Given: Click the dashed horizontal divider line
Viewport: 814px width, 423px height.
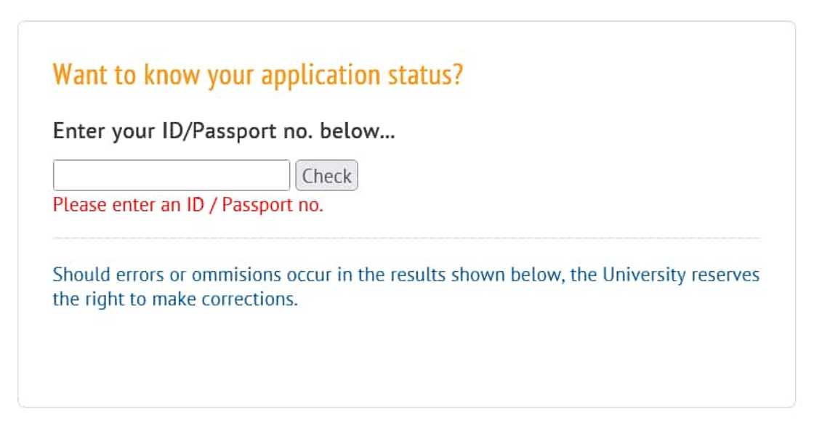Looking at the screenshot, I should tap(406, 238).
